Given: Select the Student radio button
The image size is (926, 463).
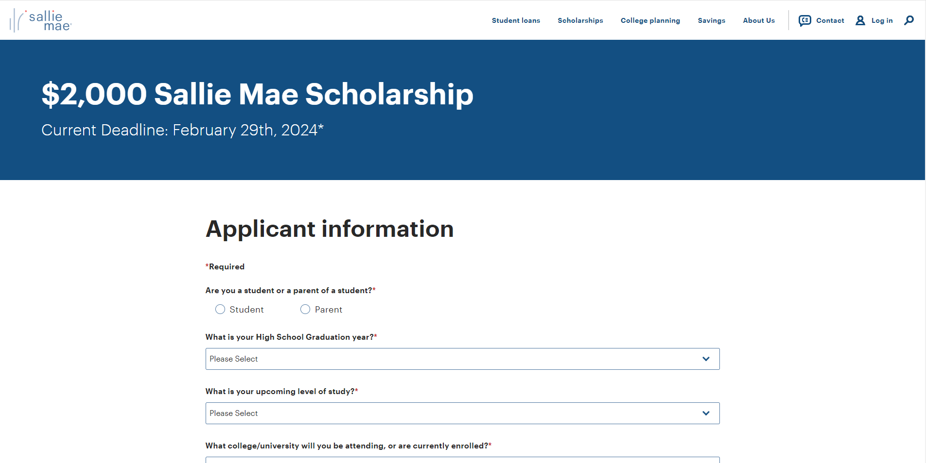Looking at the screenshot, I should 220,310.
